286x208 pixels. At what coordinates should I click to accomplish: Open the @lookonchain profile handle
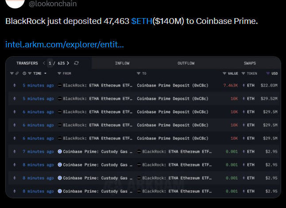[x=53, y=4]
